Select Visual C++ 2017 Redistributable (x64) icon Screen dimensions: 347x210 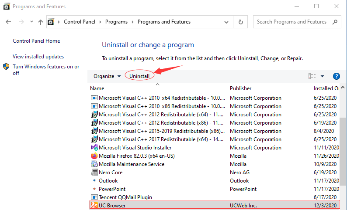tap(94, 139)
